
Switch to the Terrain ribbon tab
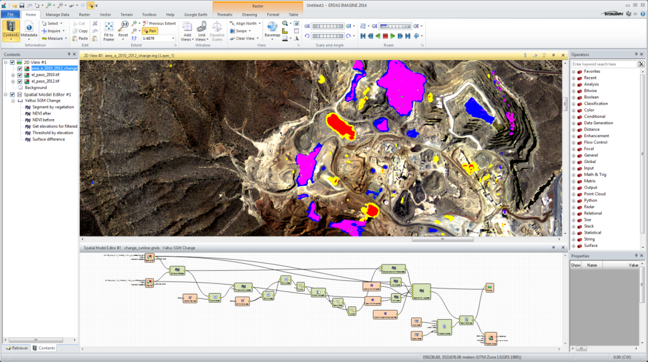[127, 14]
